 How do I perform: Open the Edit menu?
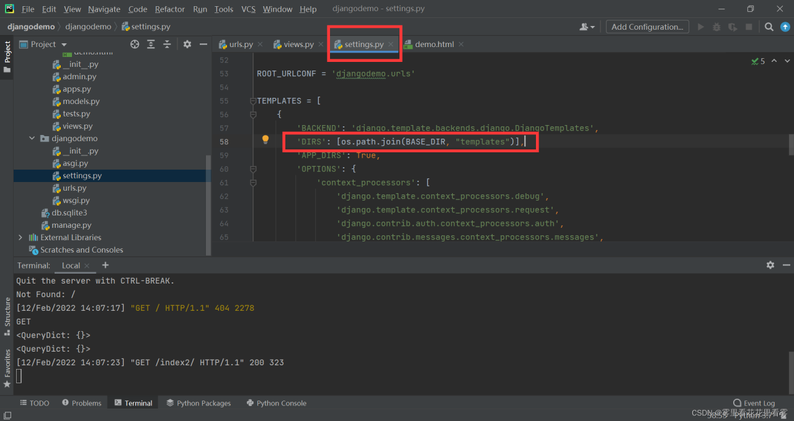tap(49, 9)
